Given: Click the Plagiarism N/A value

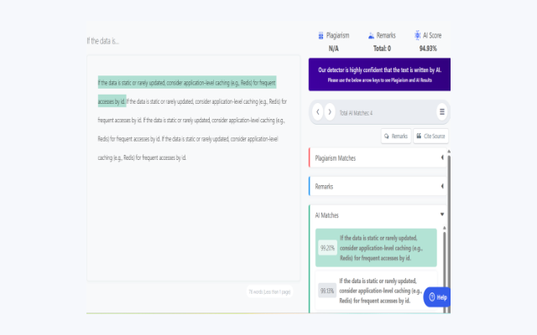Looking at the screenshot, I should [334, 49].
